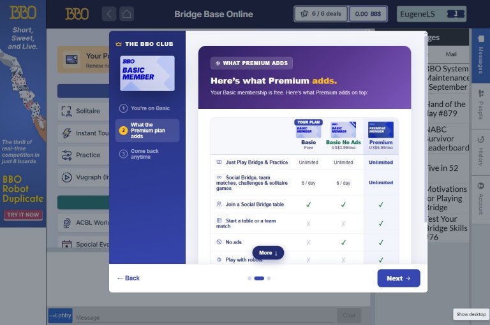Click the Instant Tournament lightning icon
The height and width of the screenshot is (325, 490).
pos(66,133)
